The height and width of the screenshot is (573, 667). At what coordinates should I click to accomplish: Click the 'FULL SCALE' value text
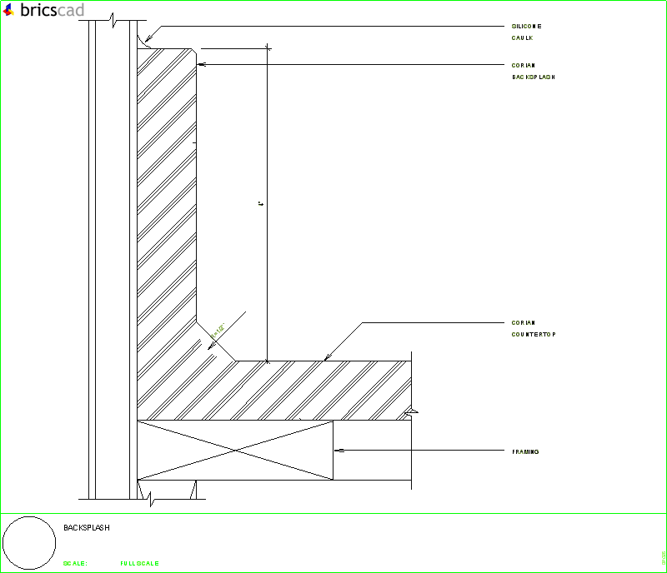tap(139, 563)
